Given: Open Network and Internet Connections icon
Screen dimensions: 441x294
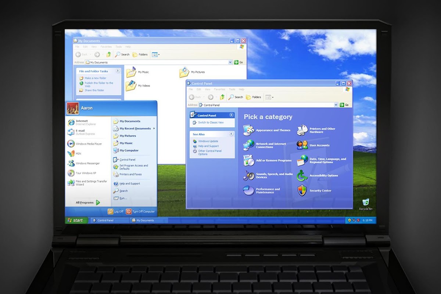Looking at the screenshot, I should pos(249,145).
